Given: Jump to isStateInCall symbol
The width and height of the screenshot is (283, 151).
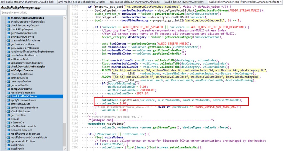Looking at the screenshot, I should coord(18,123).
